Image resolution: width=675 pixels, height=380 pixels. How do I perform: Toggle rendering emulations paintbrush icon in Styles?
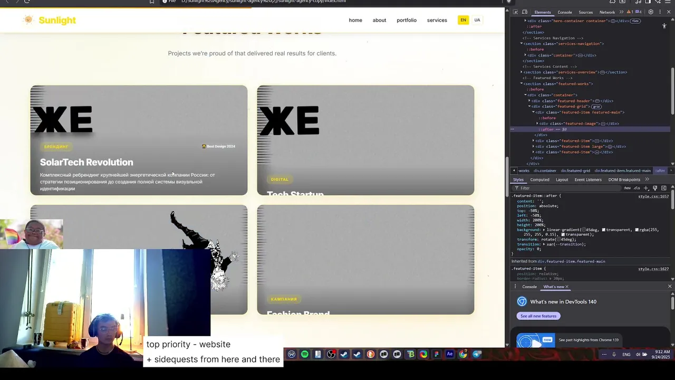click(x=655, y=188)
